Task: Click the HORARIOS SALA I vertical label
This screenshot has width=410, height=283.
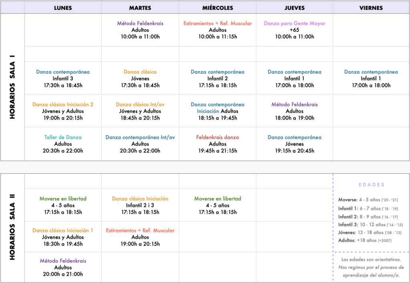Action: (12, 88)
